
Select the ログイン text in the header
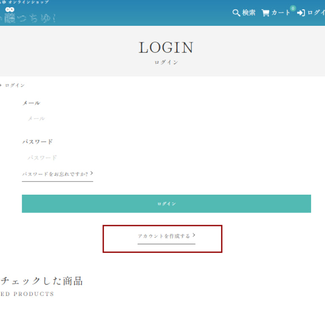[316, 13]
